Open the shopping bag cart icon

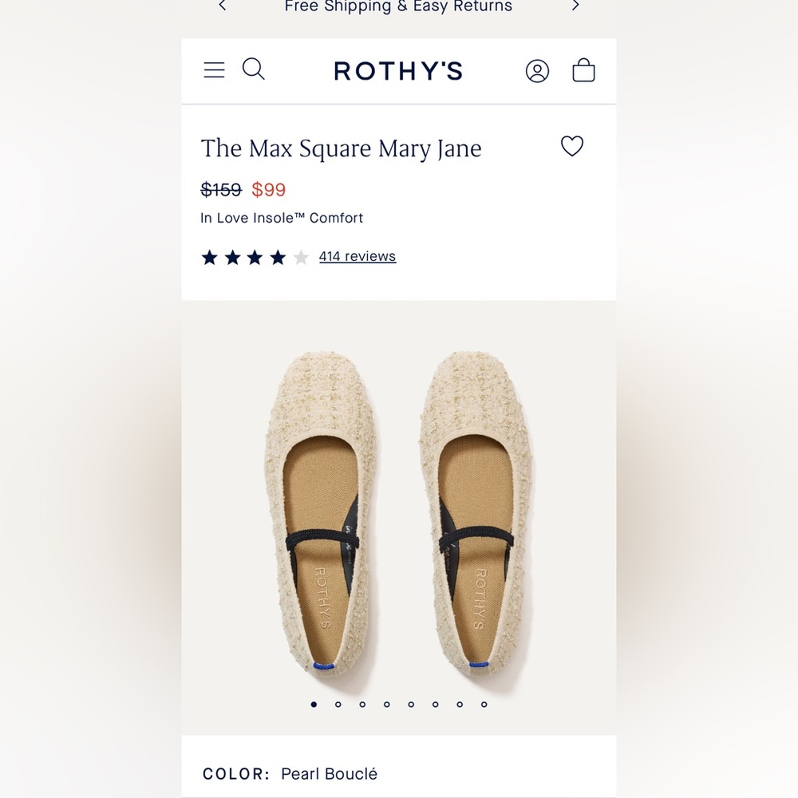[x=583, y=70]
